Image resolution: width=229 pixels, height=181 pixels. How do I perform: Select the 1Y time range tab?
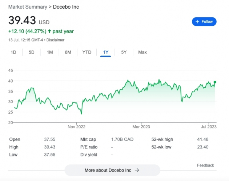(x=105, y=52)
